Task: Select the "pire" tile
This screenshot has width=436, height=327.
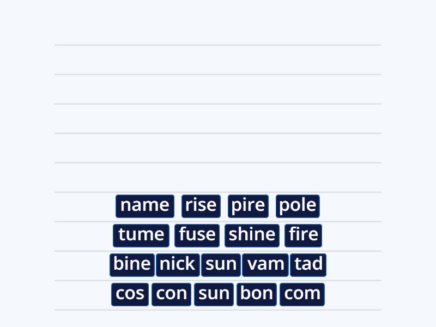Action: click(x=247, y=205)
